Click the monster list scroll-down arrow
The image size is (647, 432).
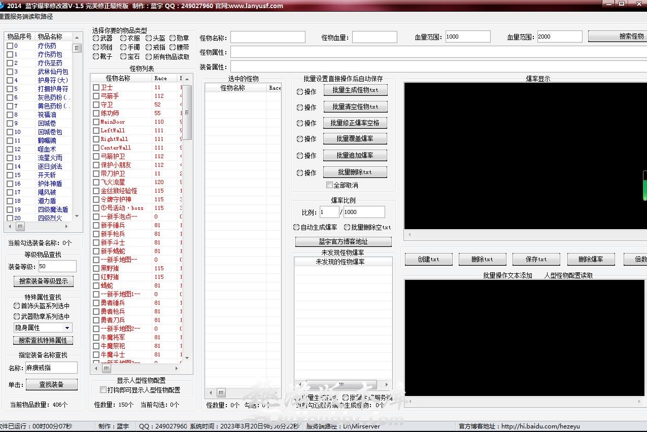pyautogui.click(x=187, y=358)
